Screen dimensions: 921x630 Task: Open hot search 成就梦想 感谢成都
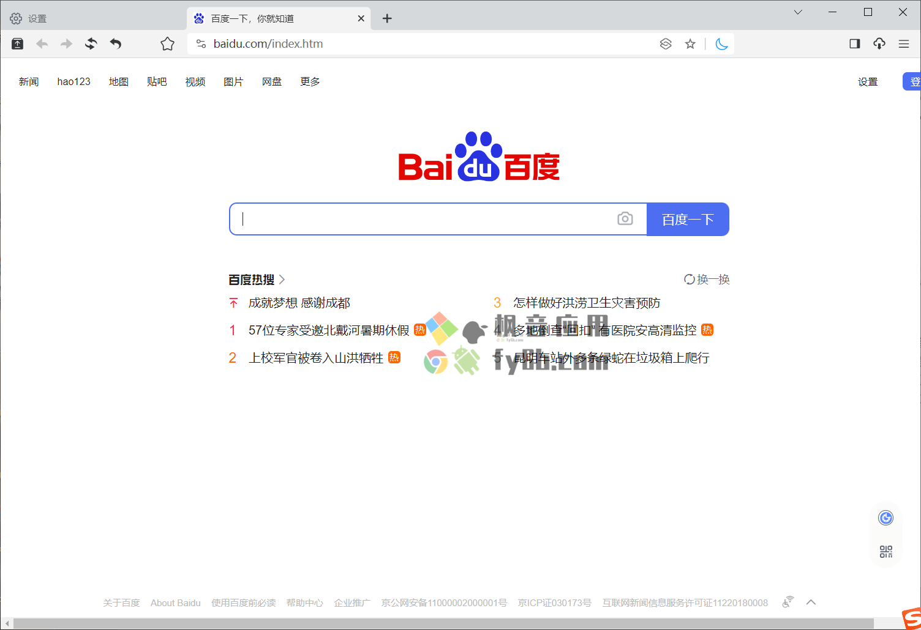point(299,303)
